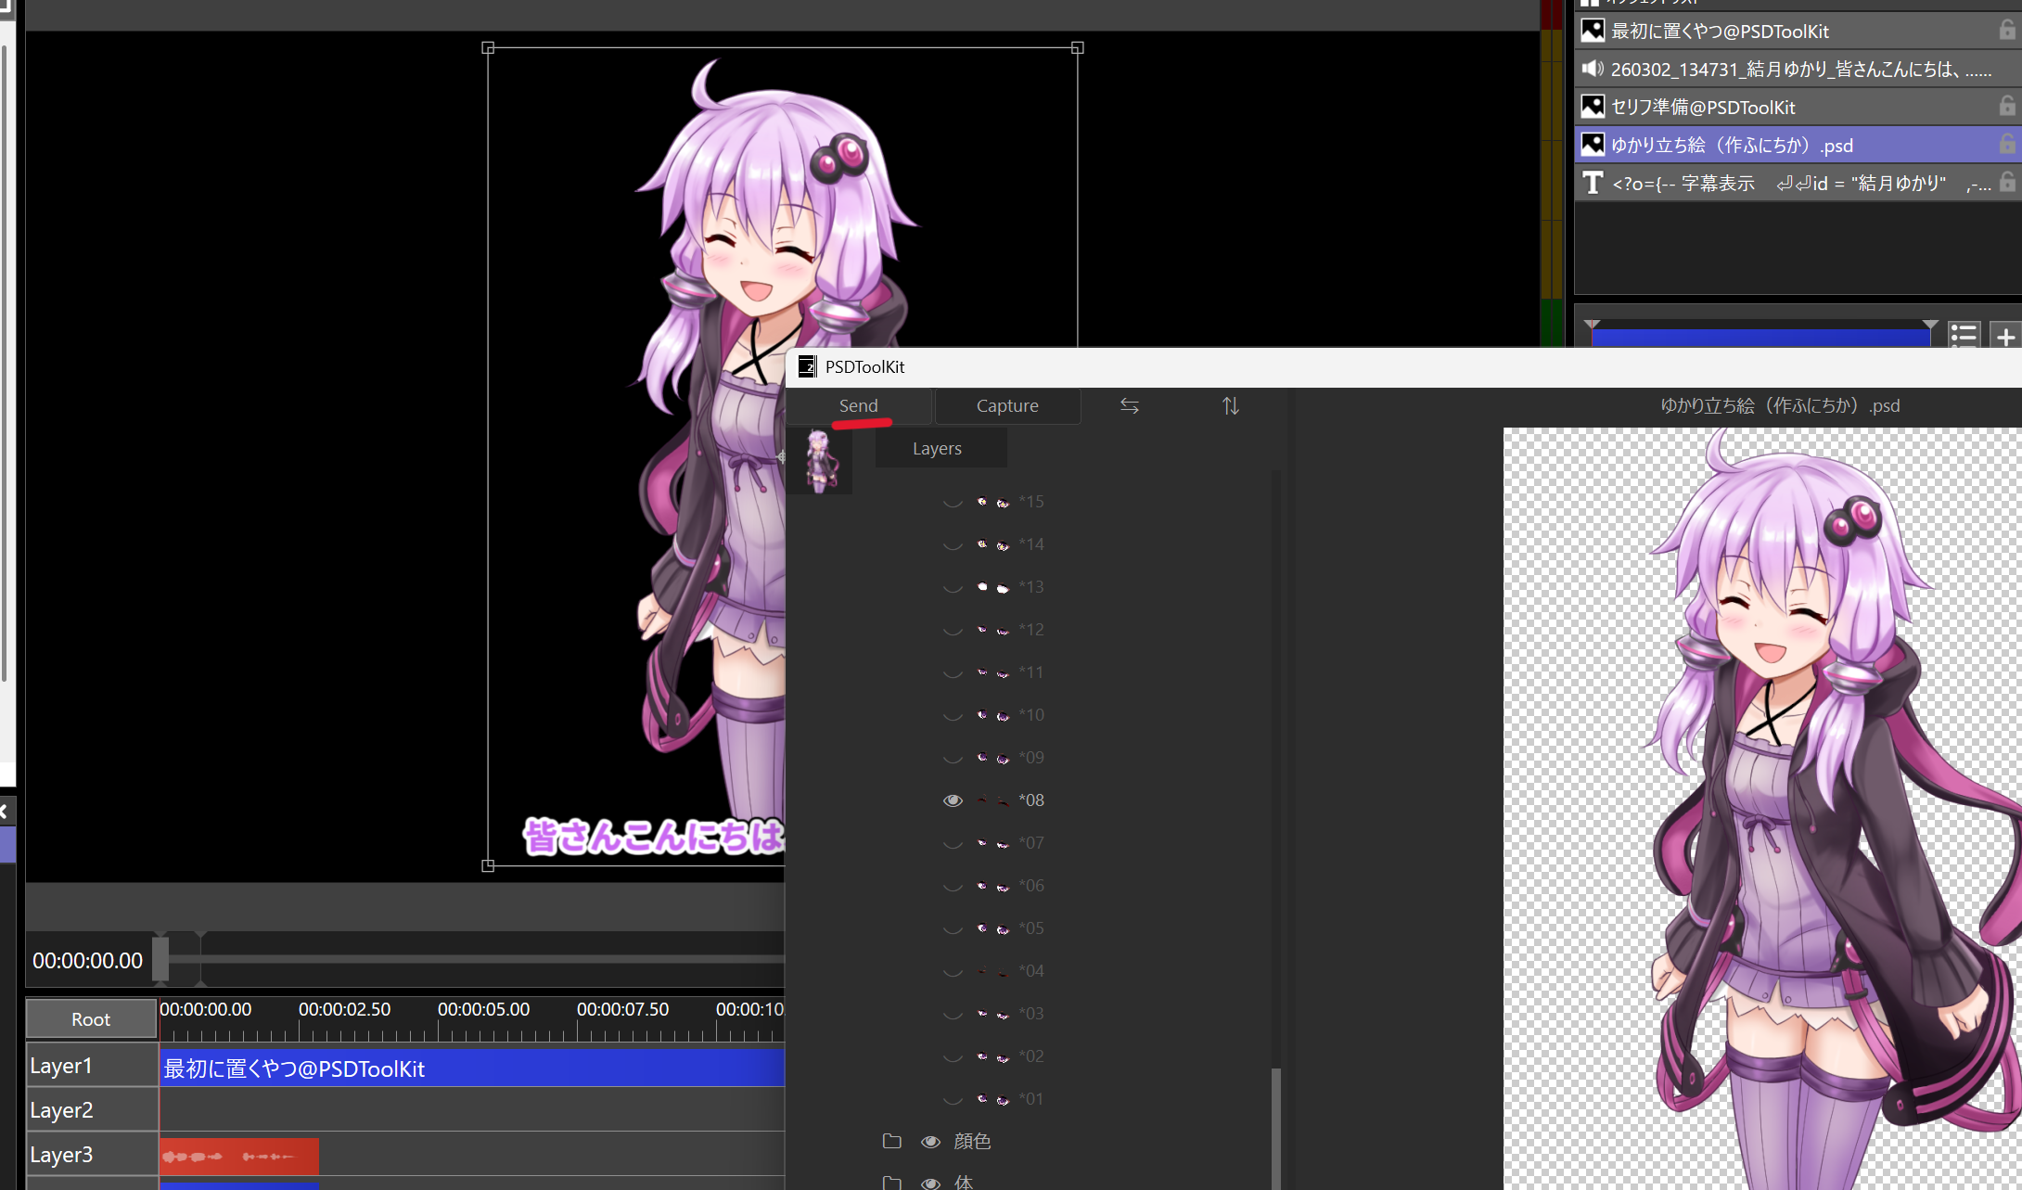2022x1190 pixels.
Task: Click the lock icon on the セリフ準備@PSDToolKit row
Action: 2006,107
